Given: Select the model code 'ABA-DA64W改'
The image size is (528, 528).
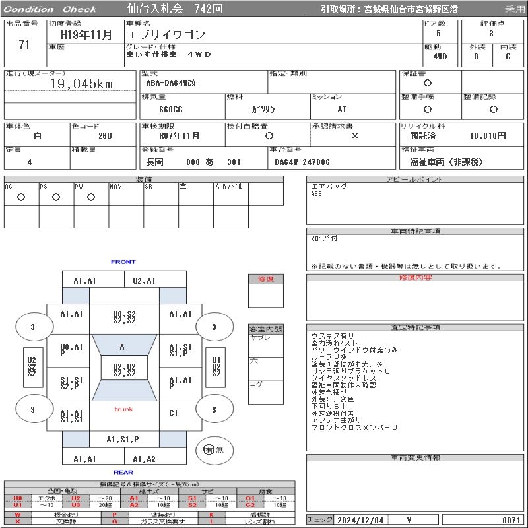Looking at the screenshot, I should click(x=171, y=83).
